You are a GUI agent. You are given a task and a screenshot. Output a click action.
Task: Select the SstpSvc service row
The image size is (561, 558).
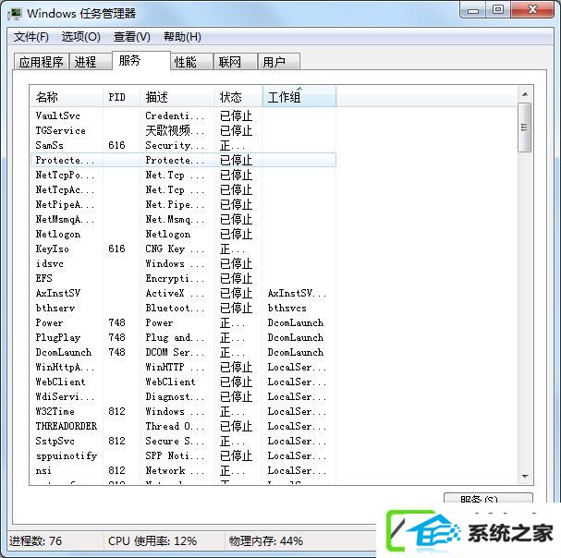click(x=183, y=441)
